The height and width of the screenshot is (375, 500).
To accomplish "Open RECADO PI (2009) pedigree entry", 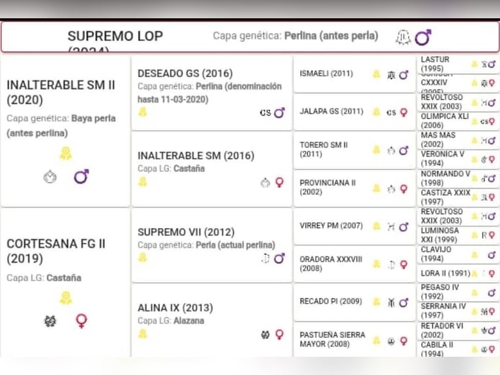I will click(330, 302).
